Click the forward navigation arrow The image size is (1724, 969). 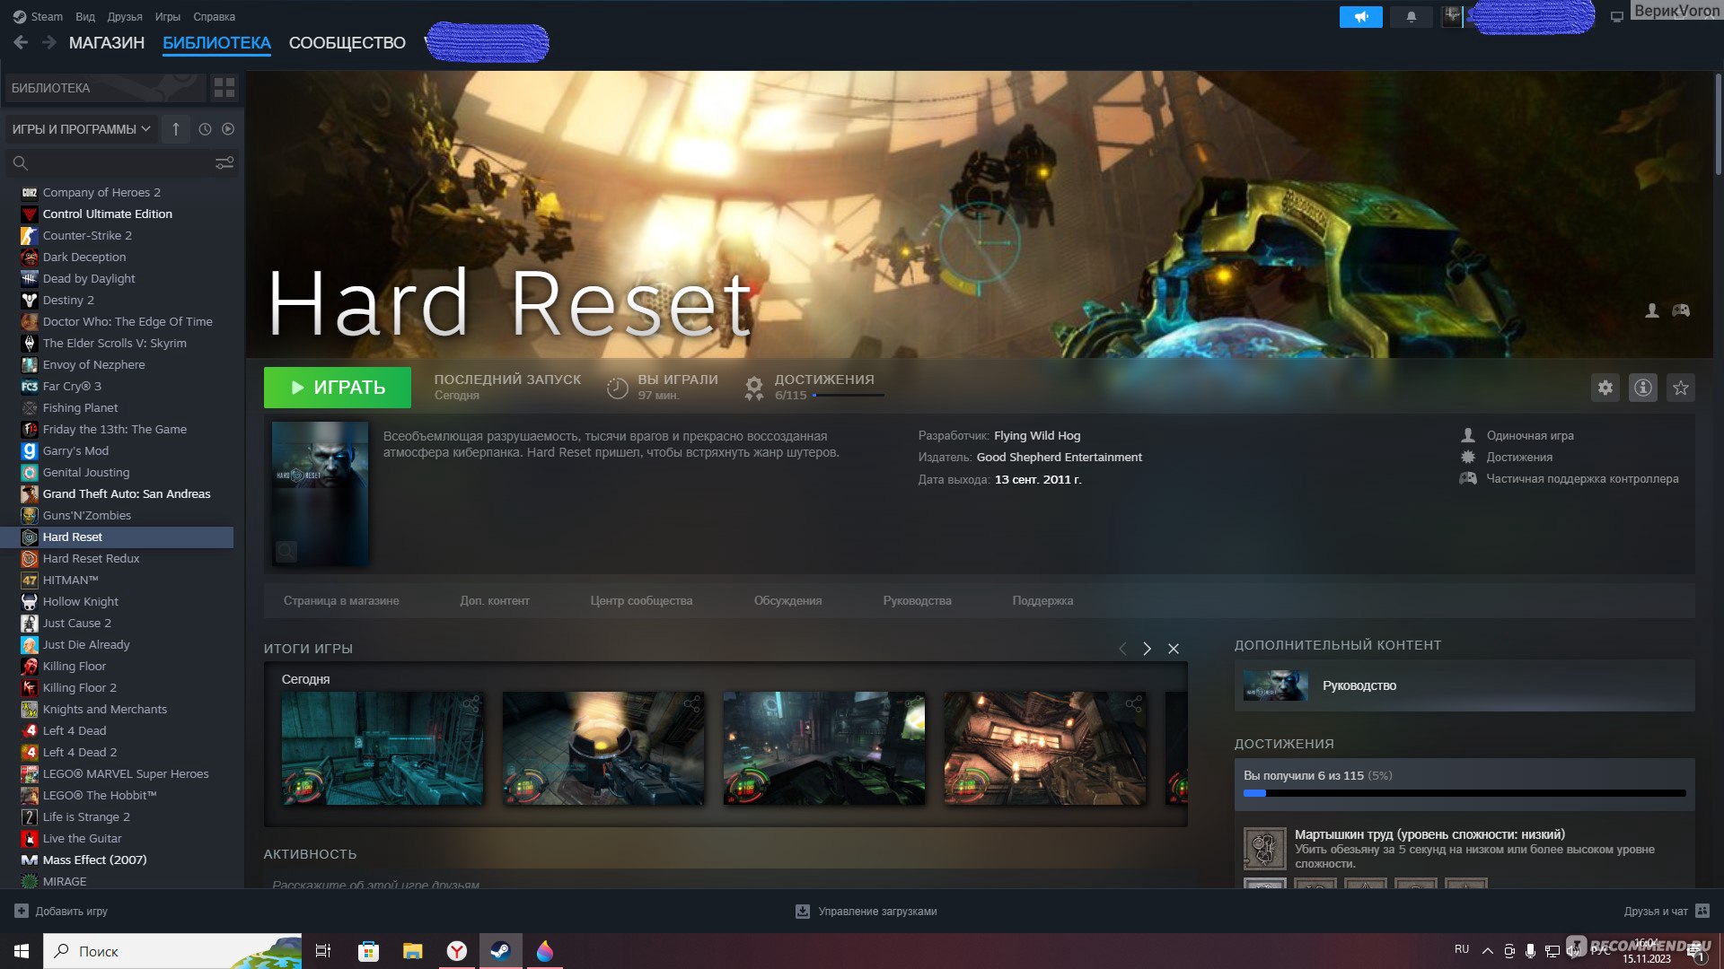click(48, 42)
